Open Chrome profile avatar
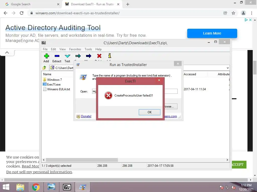Screen dimensions: 257x192 (243, 13)
